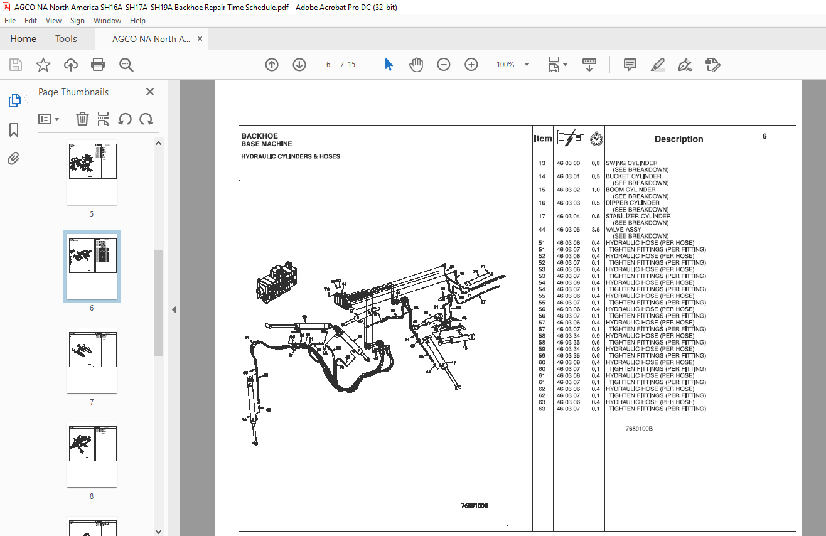The width and height of the screenshot is (826, 536).
Task: Open the Help menu
Action: click(137, 21)
